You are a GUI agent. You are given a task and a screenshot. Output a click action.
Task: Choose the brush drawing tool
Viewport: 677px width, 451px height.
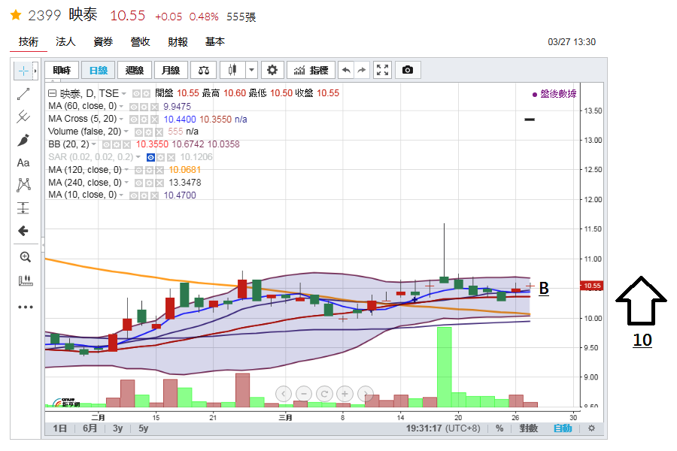[23, 140]
